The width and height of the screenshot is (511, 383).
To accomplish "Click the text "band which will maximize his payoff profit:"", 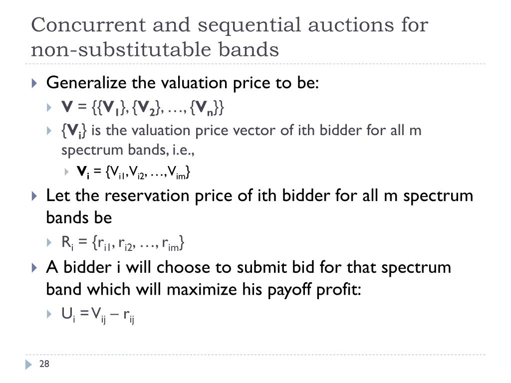I will (x=203, y=289).
